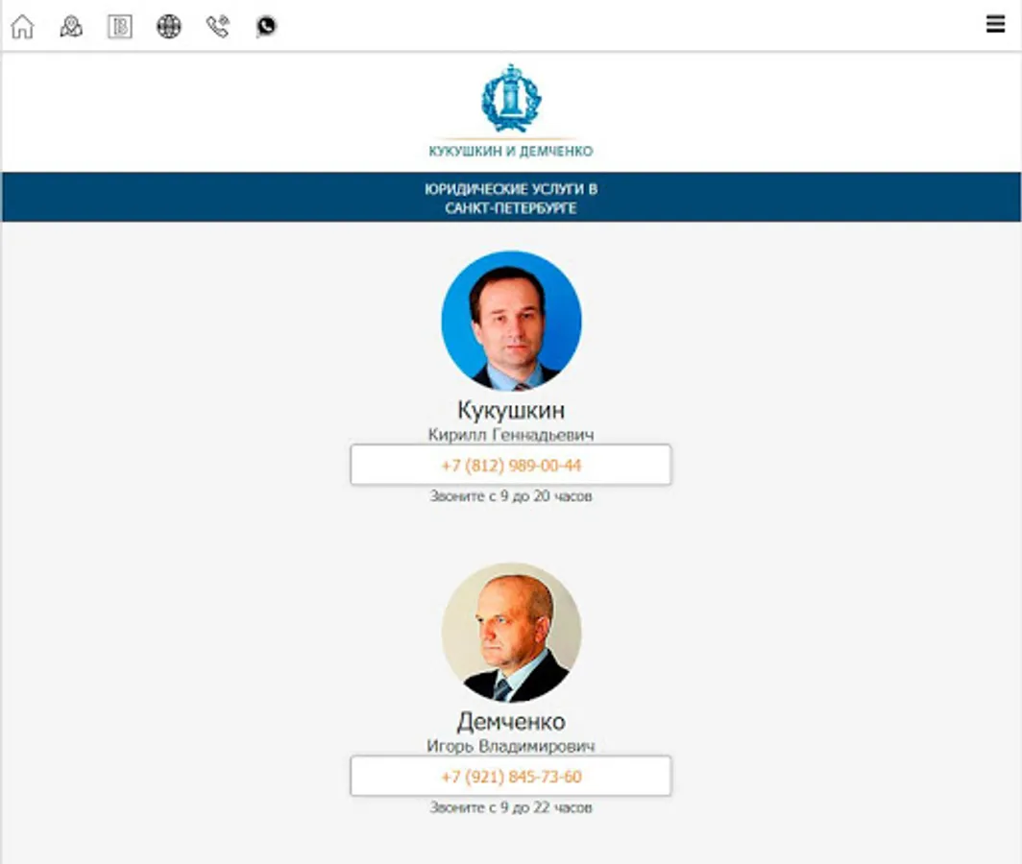Click the Звоните с 9 до 22 часов note
The width and height of the screenshot is (1022, 864).
511,807
